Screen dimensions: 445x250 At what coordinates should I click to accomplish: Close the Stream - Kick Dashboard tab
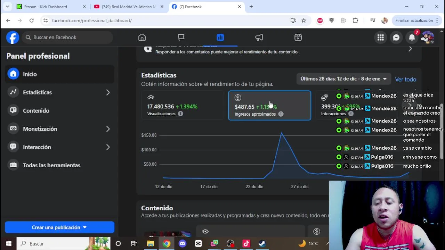tap(84, 7)
